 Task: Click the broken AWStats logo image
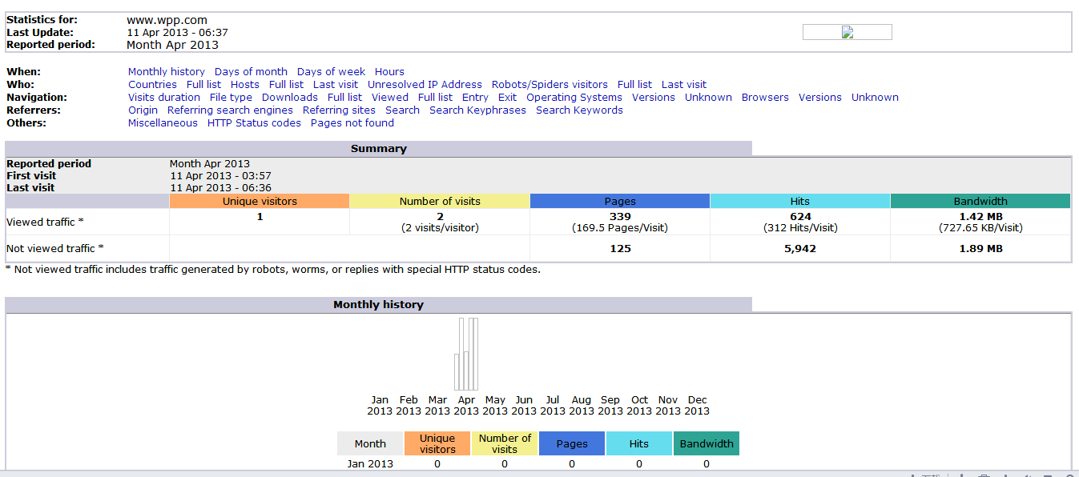click(847, 32)
